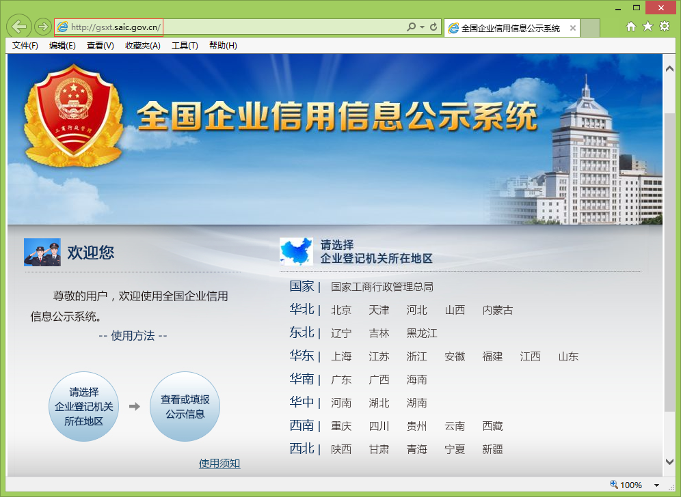Click scrollbar up arrow
Viewport: 681px width, 497px height.
pos(669,69)
